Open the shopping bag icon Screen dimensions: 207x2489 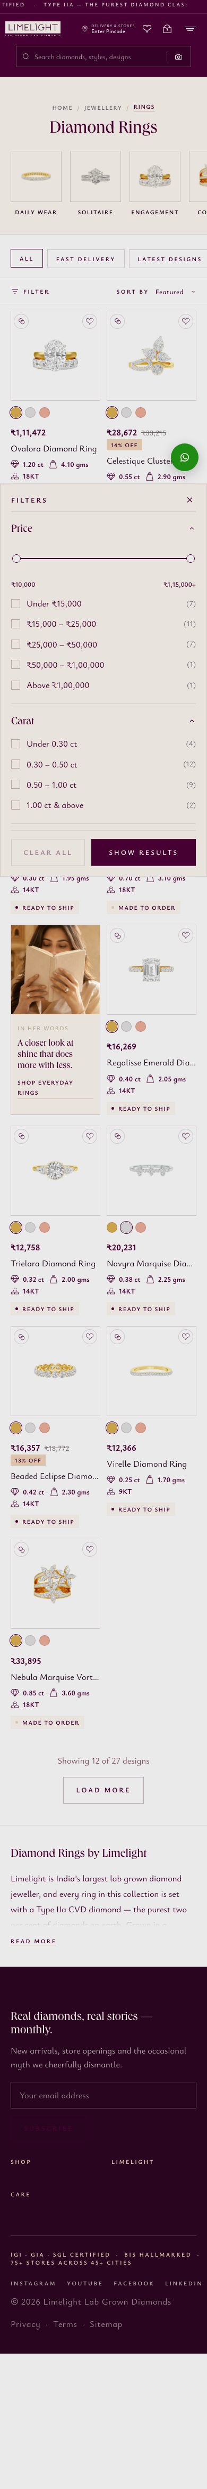pyautogui.click(x=167, y=29)
